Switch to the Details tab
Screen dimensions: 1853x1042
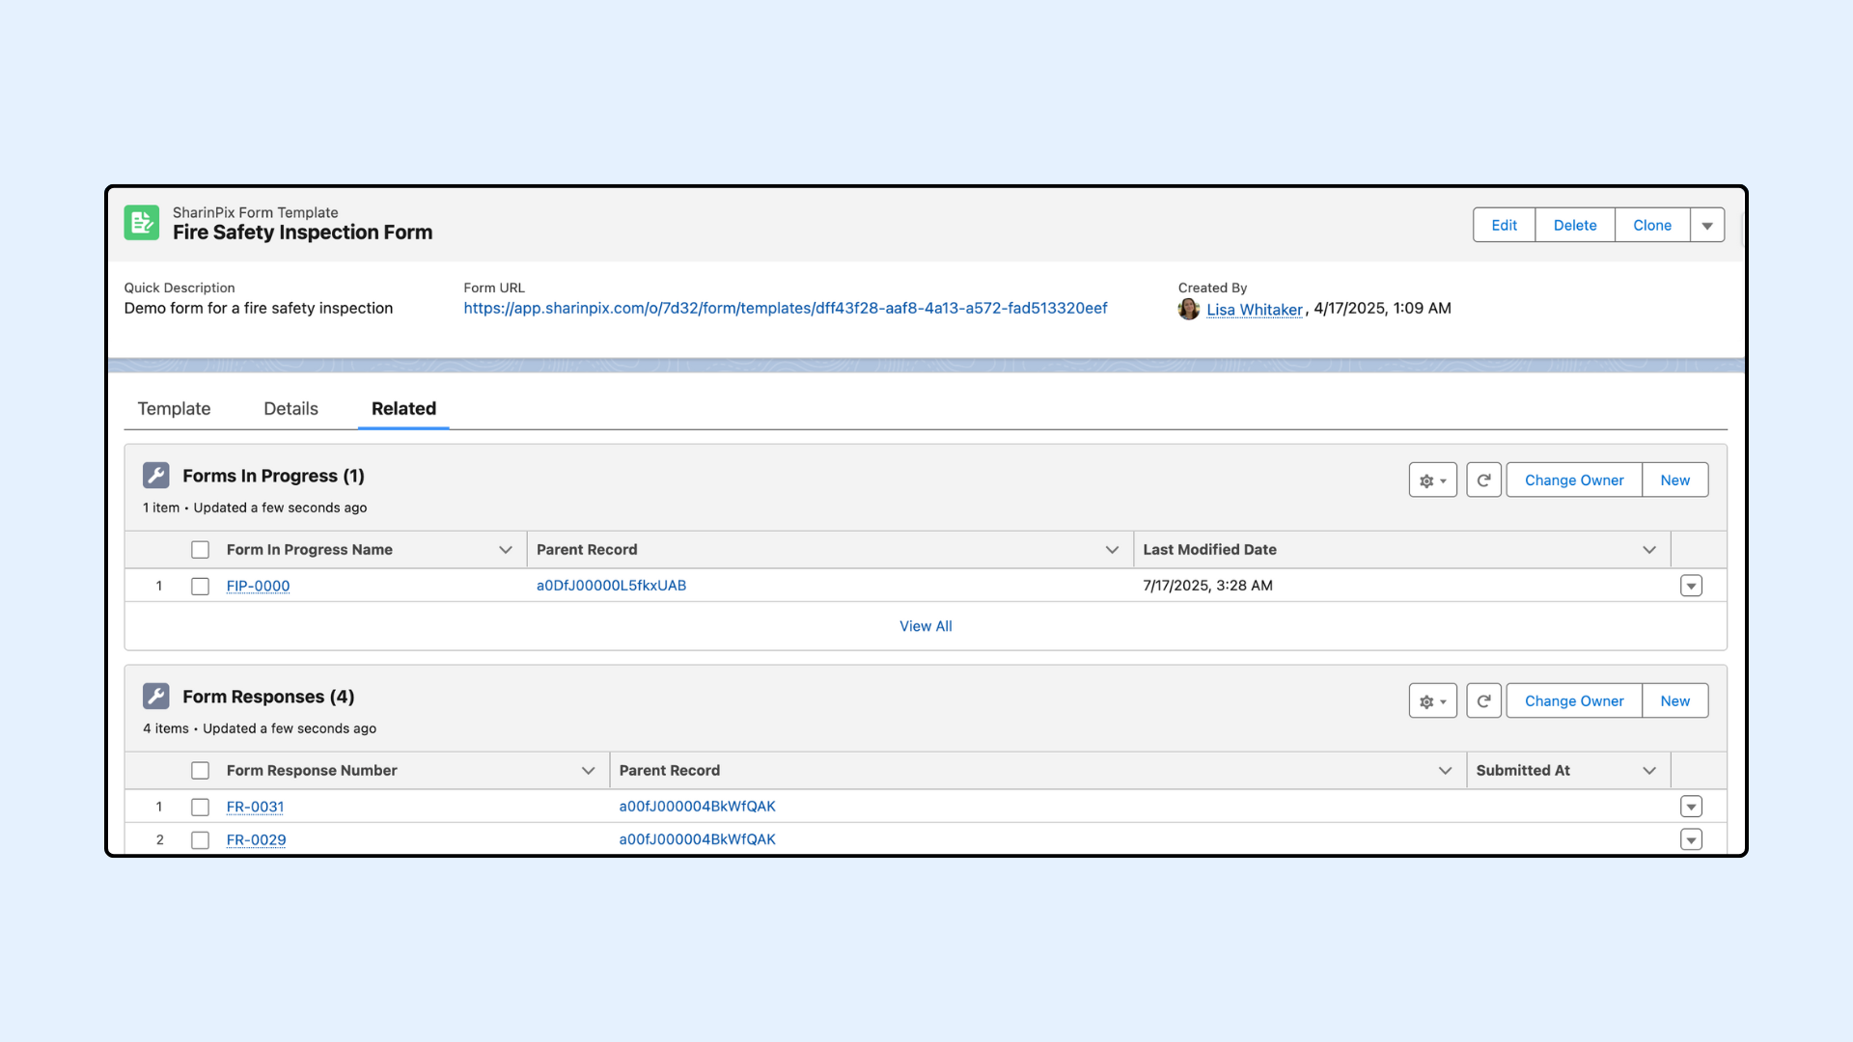tap(290, 409)
